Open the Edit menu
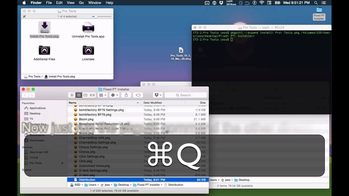 click(59, 3)
